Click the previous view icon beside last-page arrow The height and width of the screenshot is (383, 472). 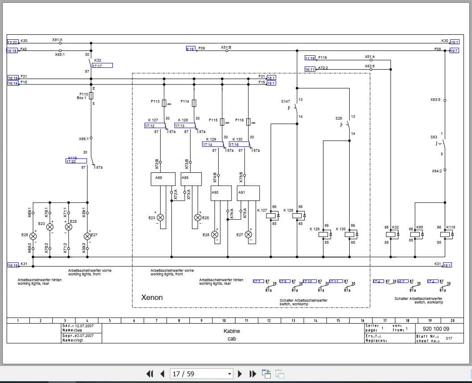tap(266, 374)
